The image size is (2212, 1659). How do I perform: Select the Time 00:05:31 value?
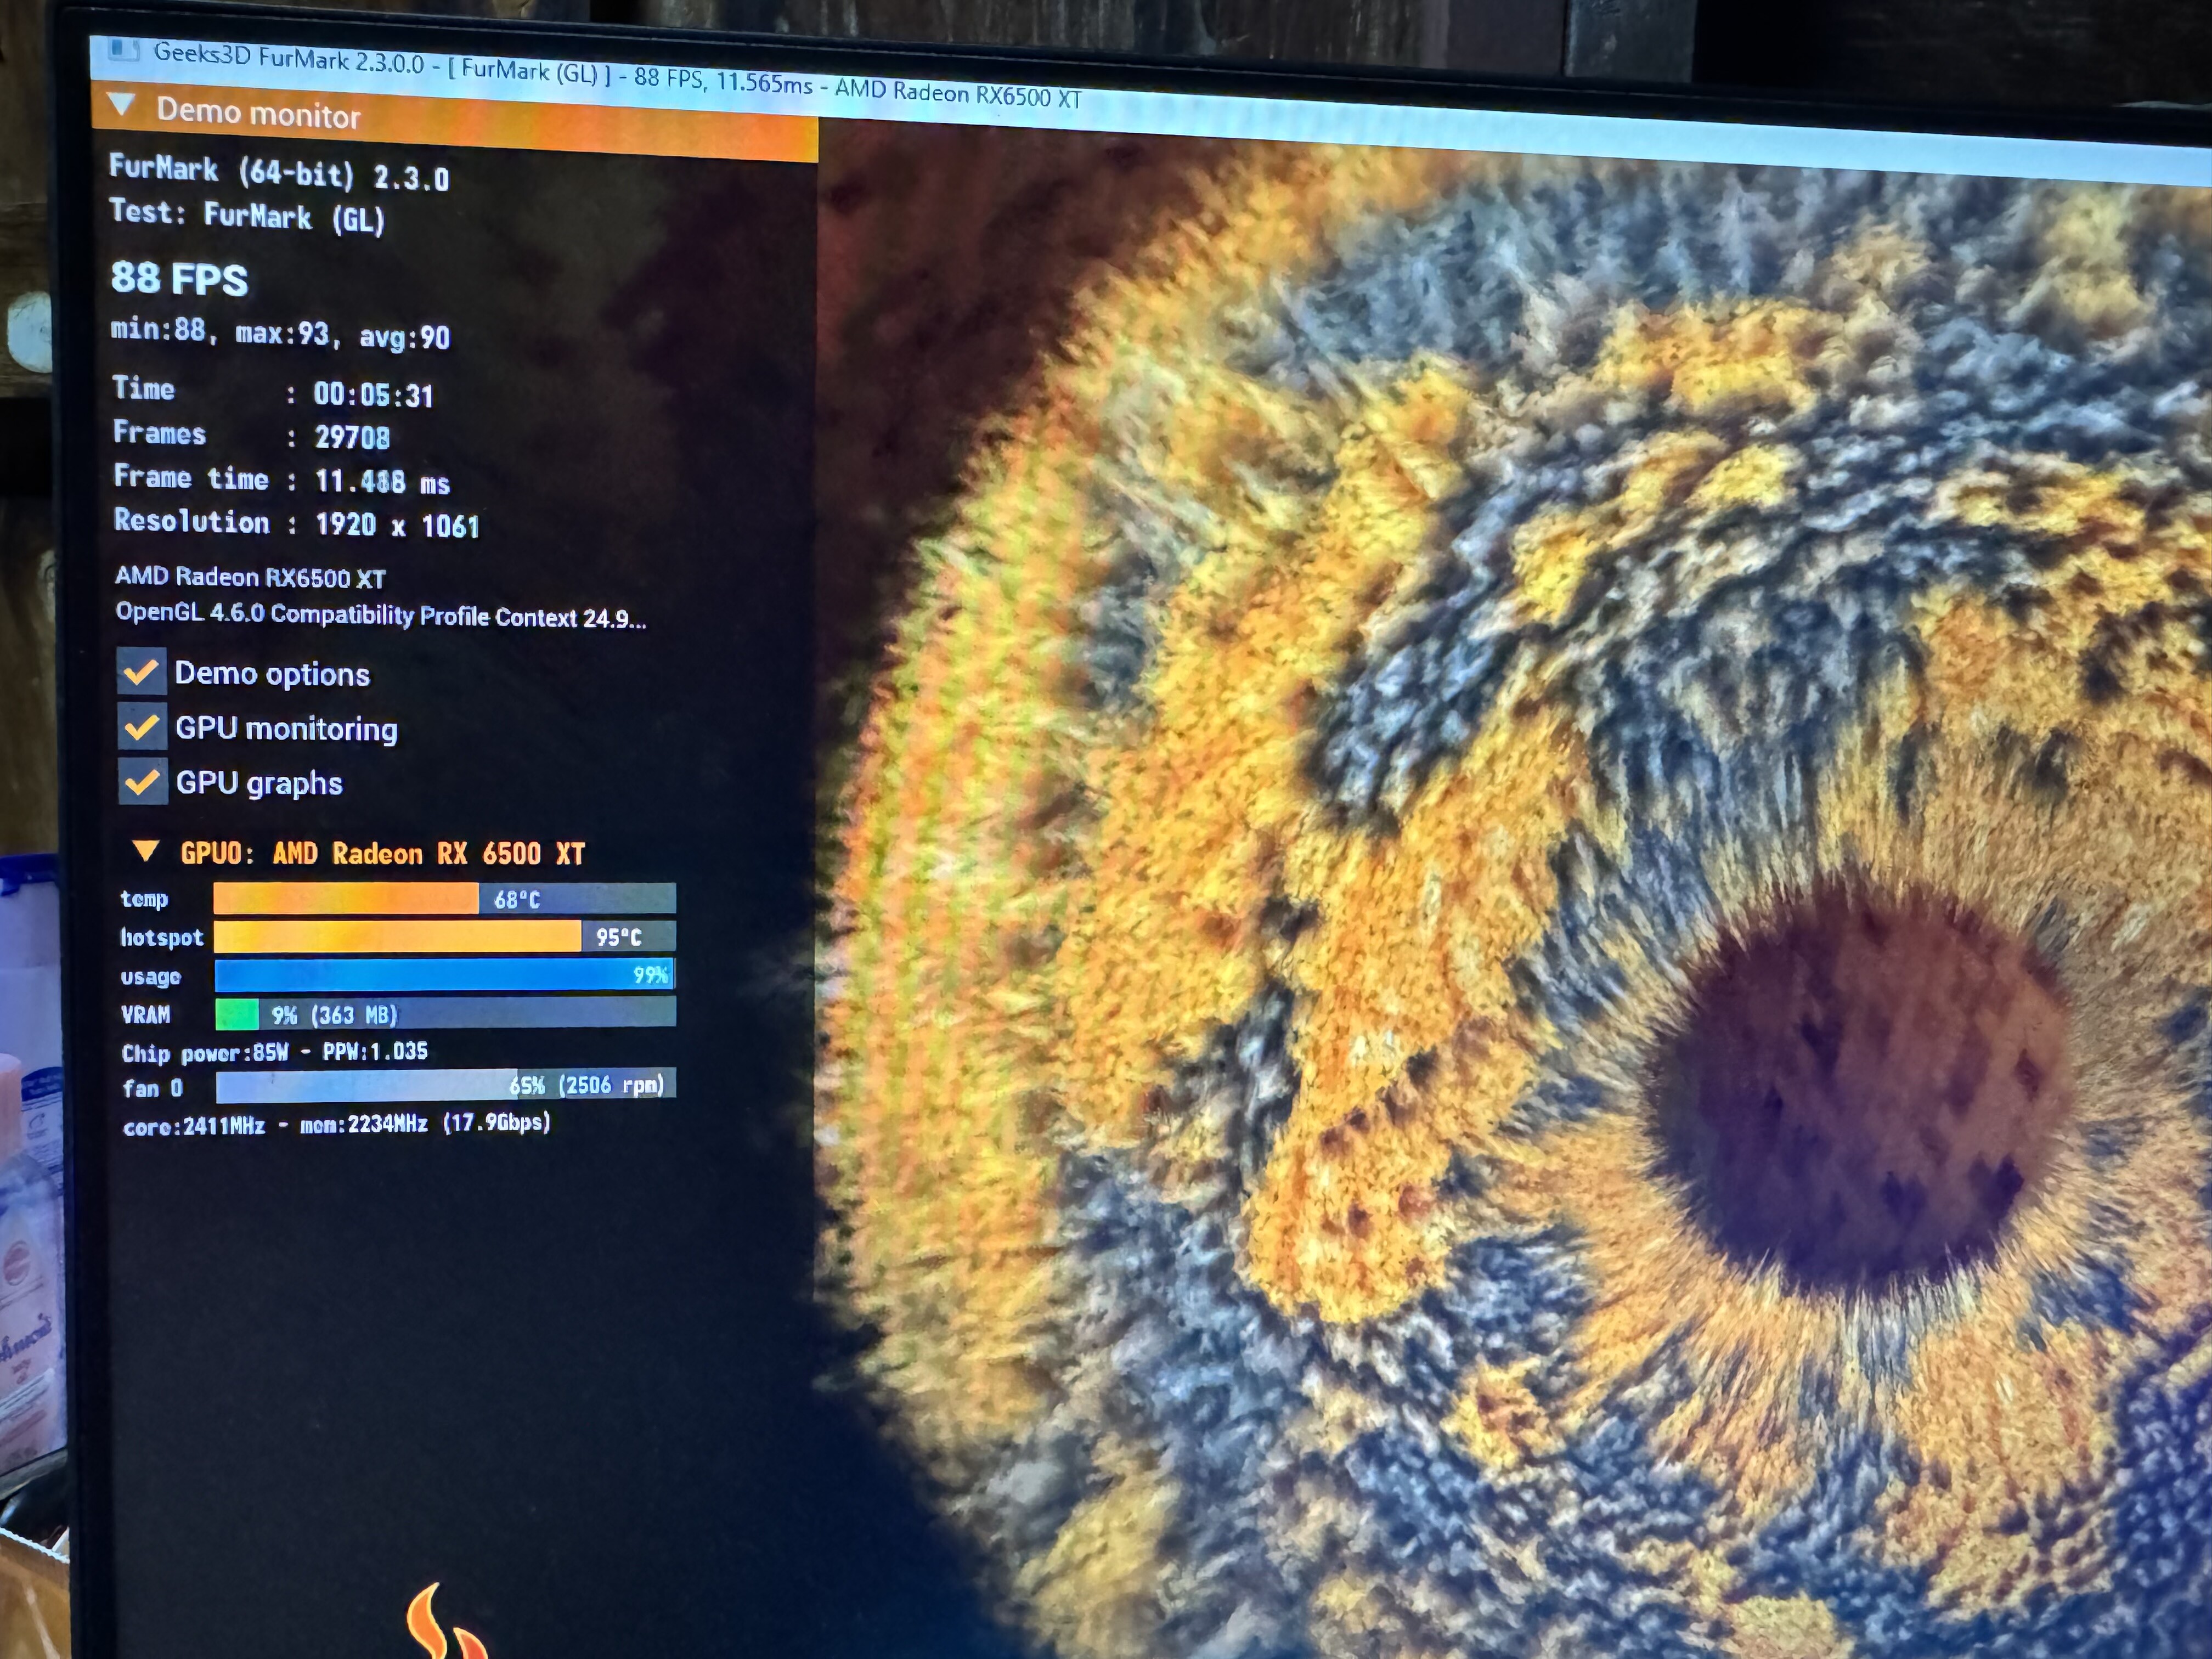(373, 394)
